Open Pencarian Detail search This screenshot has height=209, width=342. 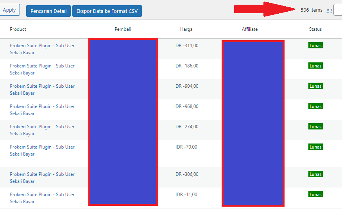click(48, 11)
